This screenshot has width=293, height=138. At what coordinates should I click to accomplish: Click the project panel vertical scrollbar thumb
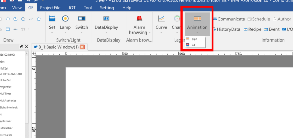click(x=27, y=89)
